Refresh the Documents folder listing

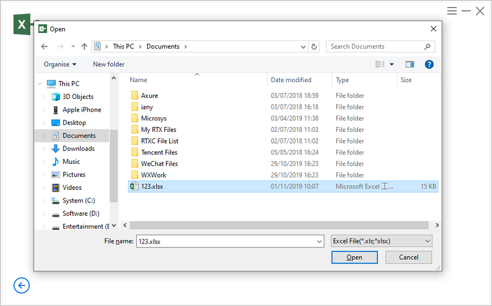pyautogui.click(x=314, y=47)
